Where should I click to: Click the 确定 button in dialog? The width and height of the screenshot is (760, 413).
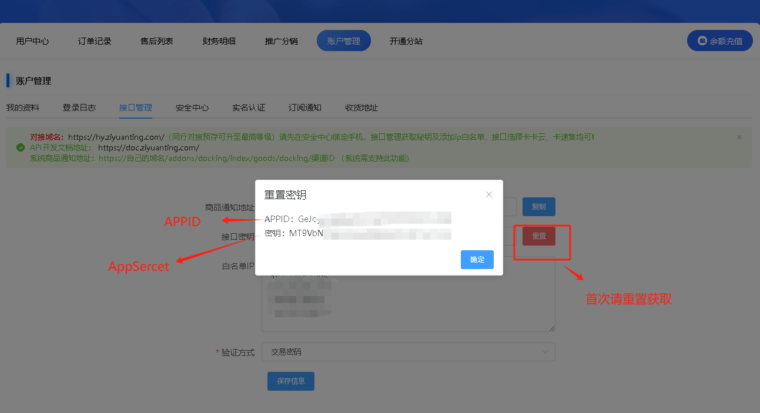pos(477,260)
